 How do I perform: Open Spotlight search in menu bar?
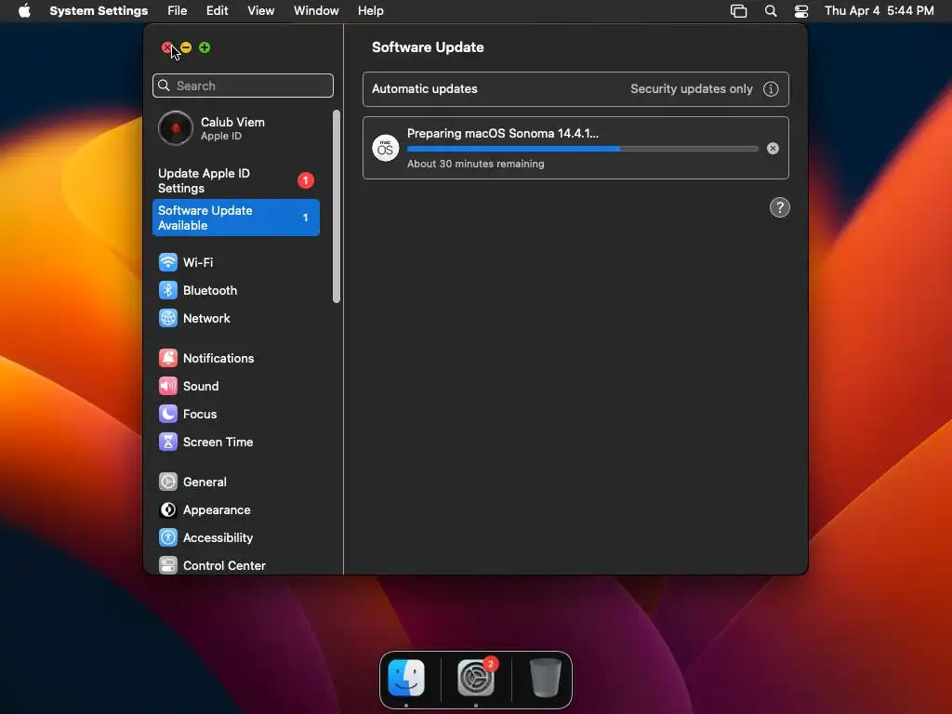click(x=771, y=11)
